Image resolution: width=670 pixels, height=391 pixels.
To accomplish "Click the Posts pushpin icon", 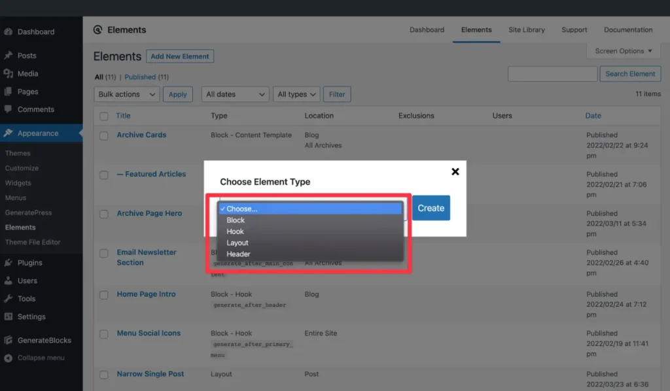I will [8, 56].
